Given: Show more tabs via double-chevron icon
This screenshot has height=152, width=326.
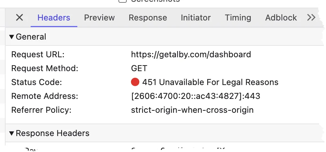Looking at the screenshot, I should [311, 18].
